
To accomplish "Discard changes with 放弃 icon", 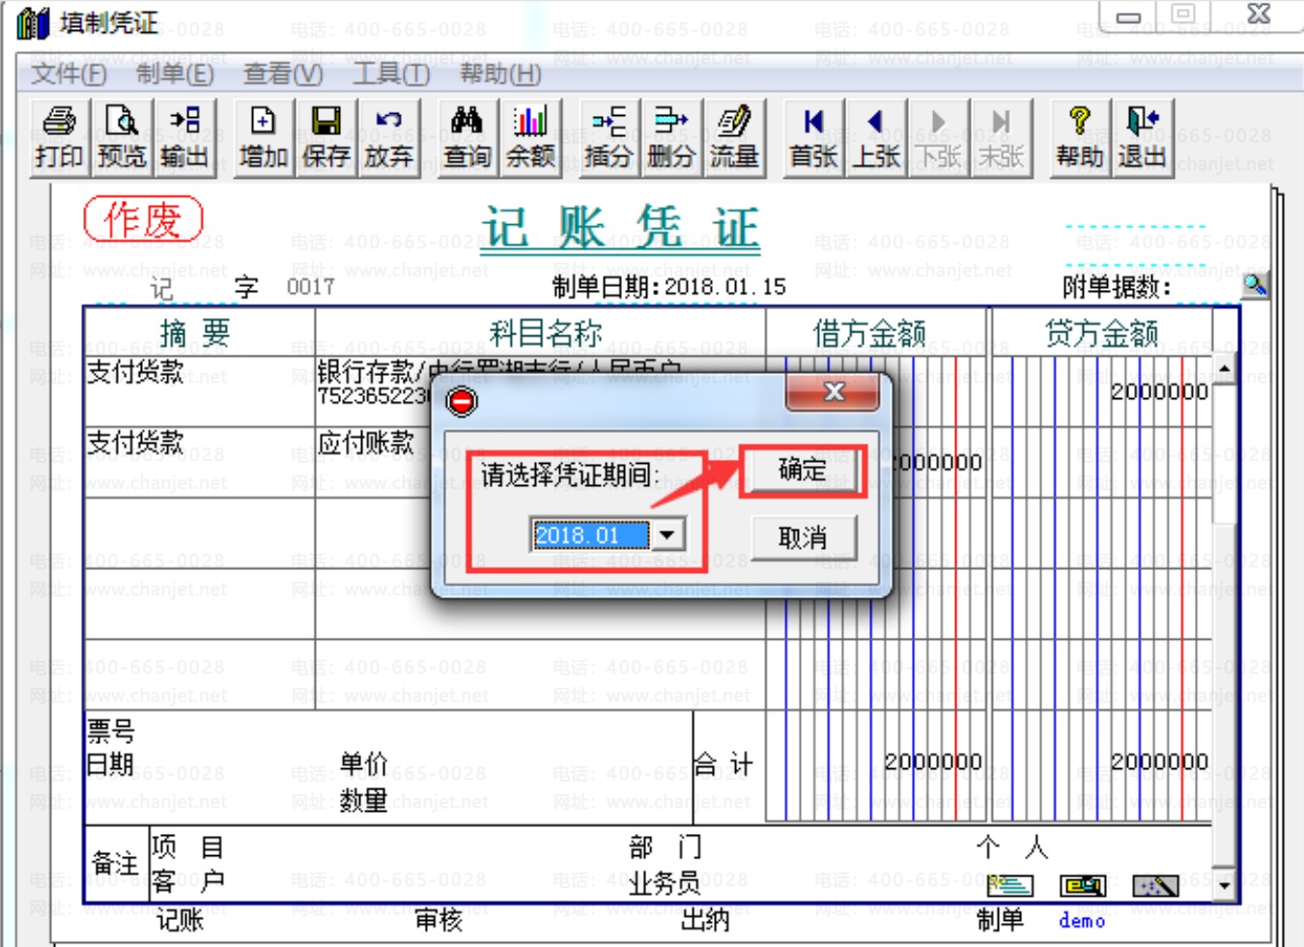I will tap(388, 138).
